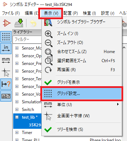Expand the Switch library tree node

(x=17, y=110)
